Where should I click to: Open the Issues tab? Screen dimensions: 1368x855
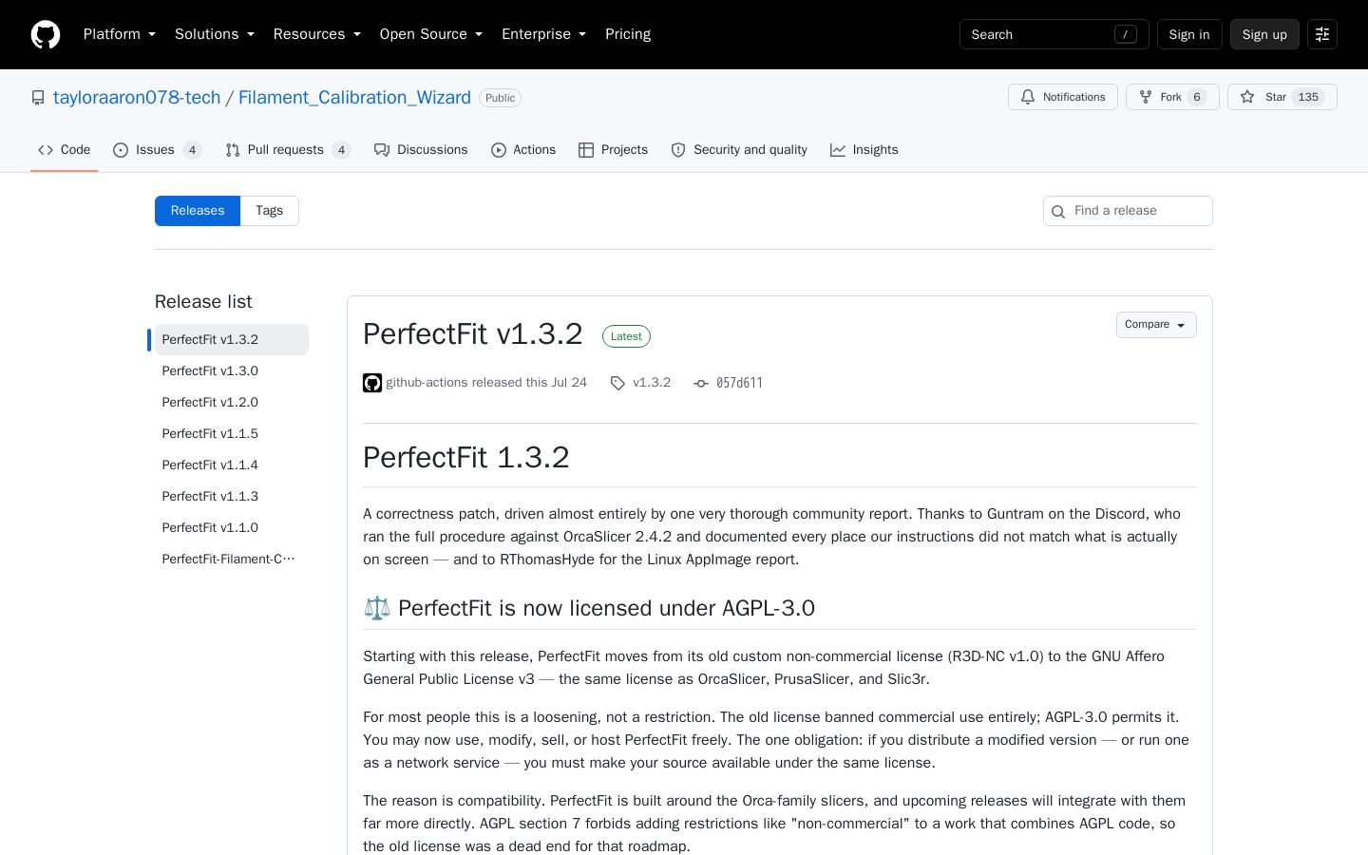[x=157, y=150]
